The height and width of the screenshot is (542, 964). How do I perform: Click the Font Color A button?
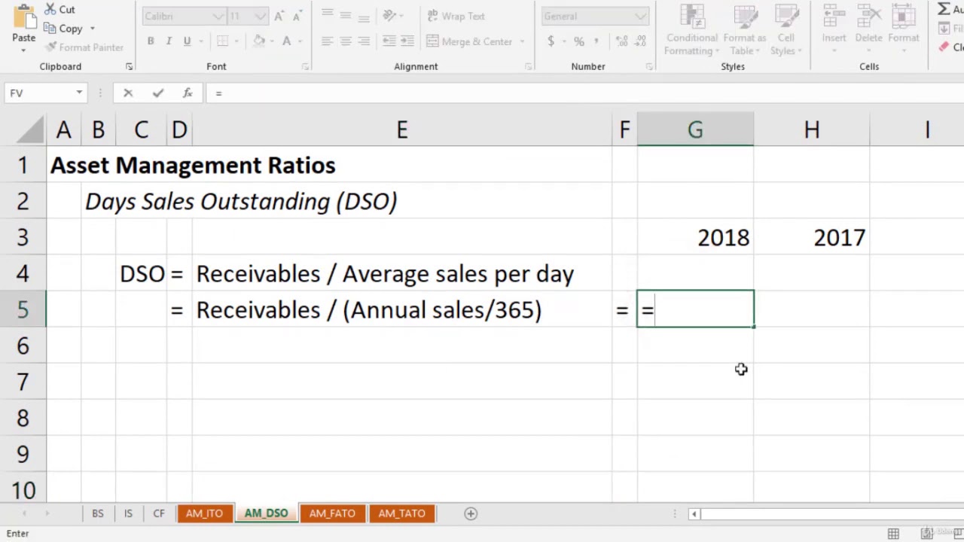pos(286,41)
